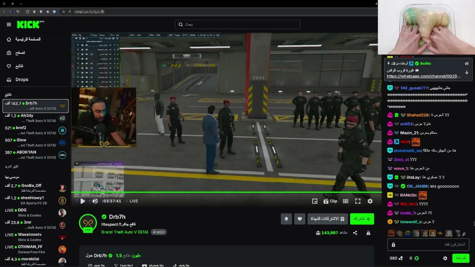Open gifted subscriptions button

coord(328,219)
